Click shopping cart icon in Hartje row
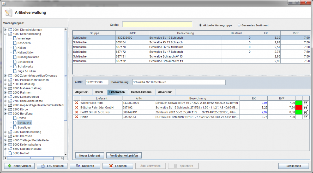 pyautogui.click(x=305, y=117)
